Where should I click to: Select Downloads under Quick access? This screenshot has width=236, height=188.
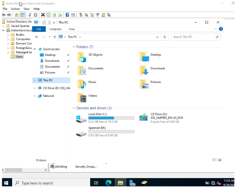pyautogui.click(x=52, y=61)
